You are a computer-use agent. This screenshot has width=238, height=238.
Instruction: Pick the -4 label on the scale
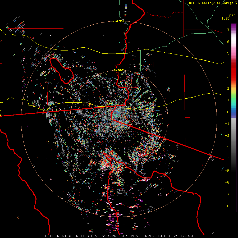[227, 159]
